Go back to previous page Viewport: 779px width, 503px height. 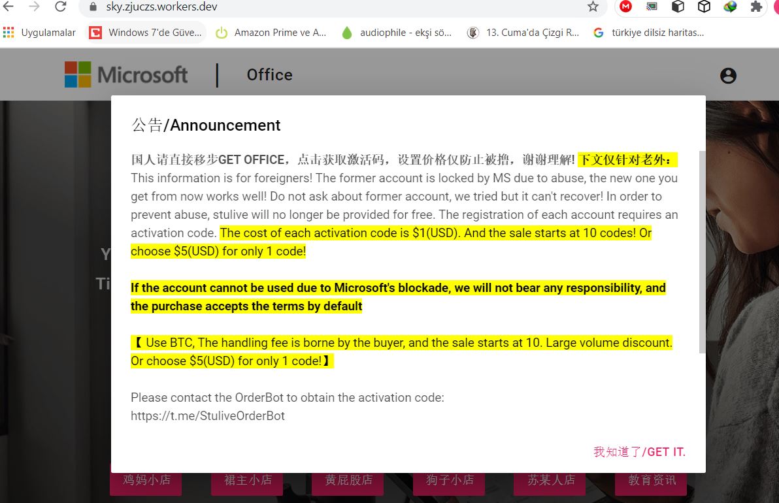click(8, 7)
